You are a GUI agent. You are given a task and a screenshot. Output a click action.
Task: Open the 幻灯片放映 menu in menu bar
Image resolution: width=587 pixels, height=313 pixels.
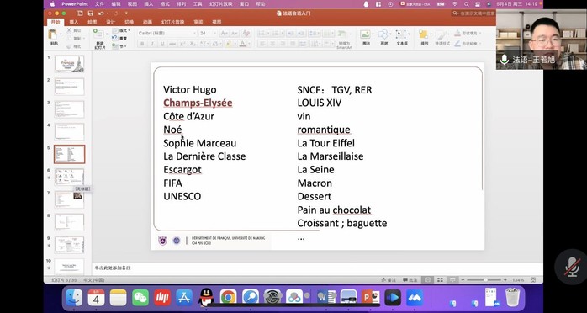(x=221, y=4)
